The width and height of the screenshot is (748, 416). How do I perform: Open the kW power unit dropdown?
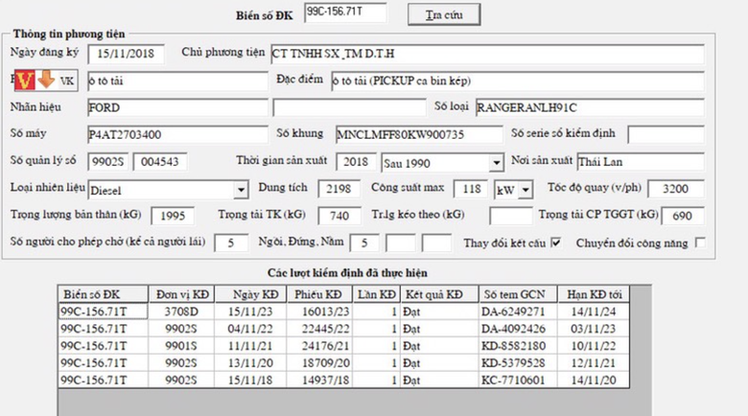coord(526,190)
